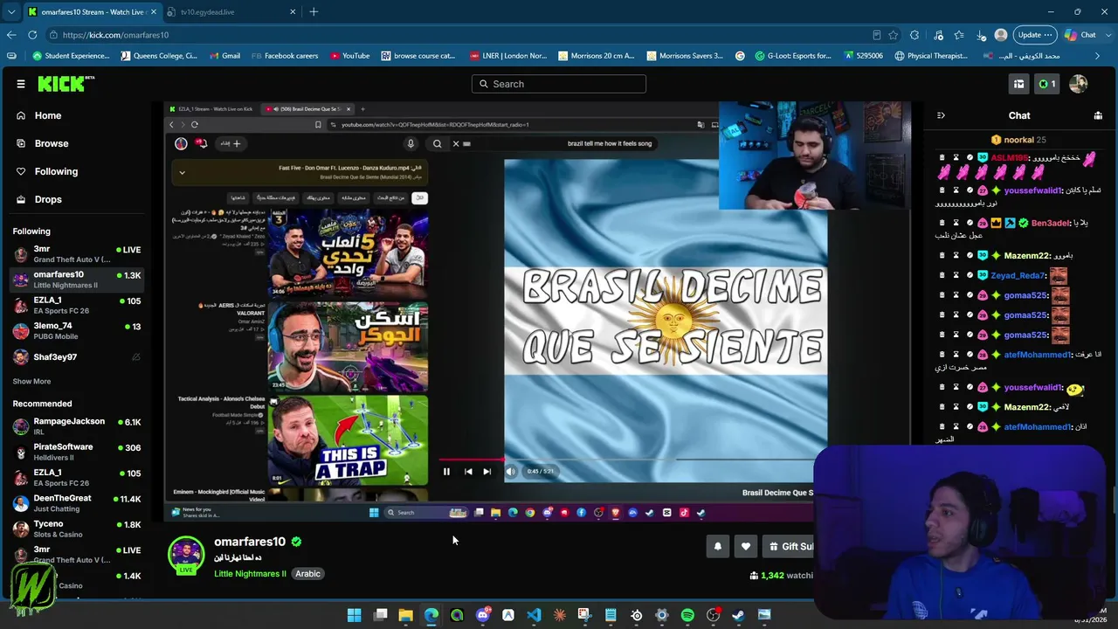The width and height of the screenshot is (1118, 629).
Task: Mute volume in the streamed YouTube player
Action: pyautogui.click(x=511, y=472)
